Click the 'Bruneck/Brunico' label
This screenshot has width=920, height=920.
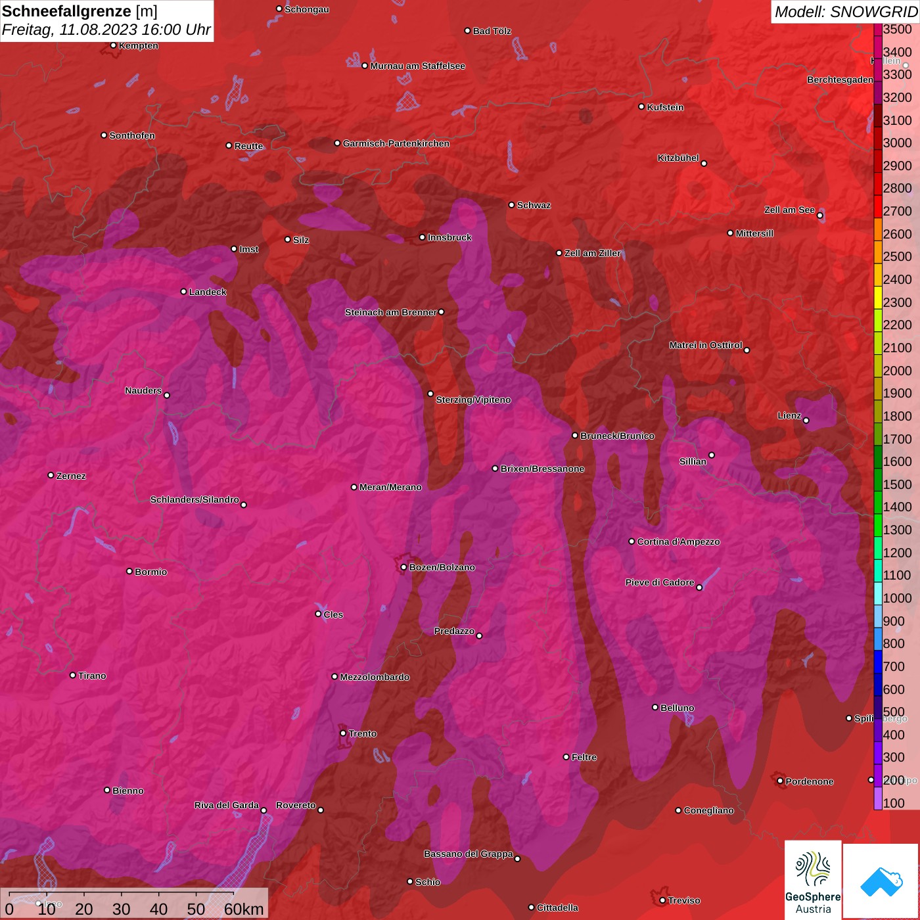tap(617, 436)
